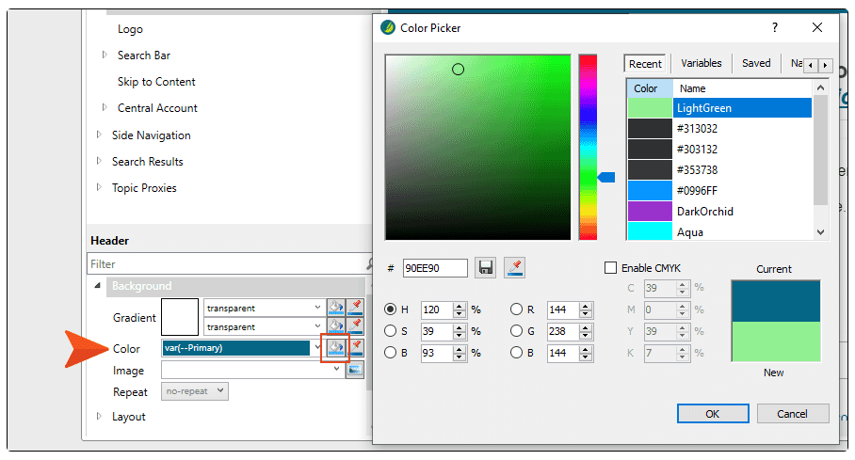Sort by the Color column header
855x460 pixels.
[x=650, y=88]
